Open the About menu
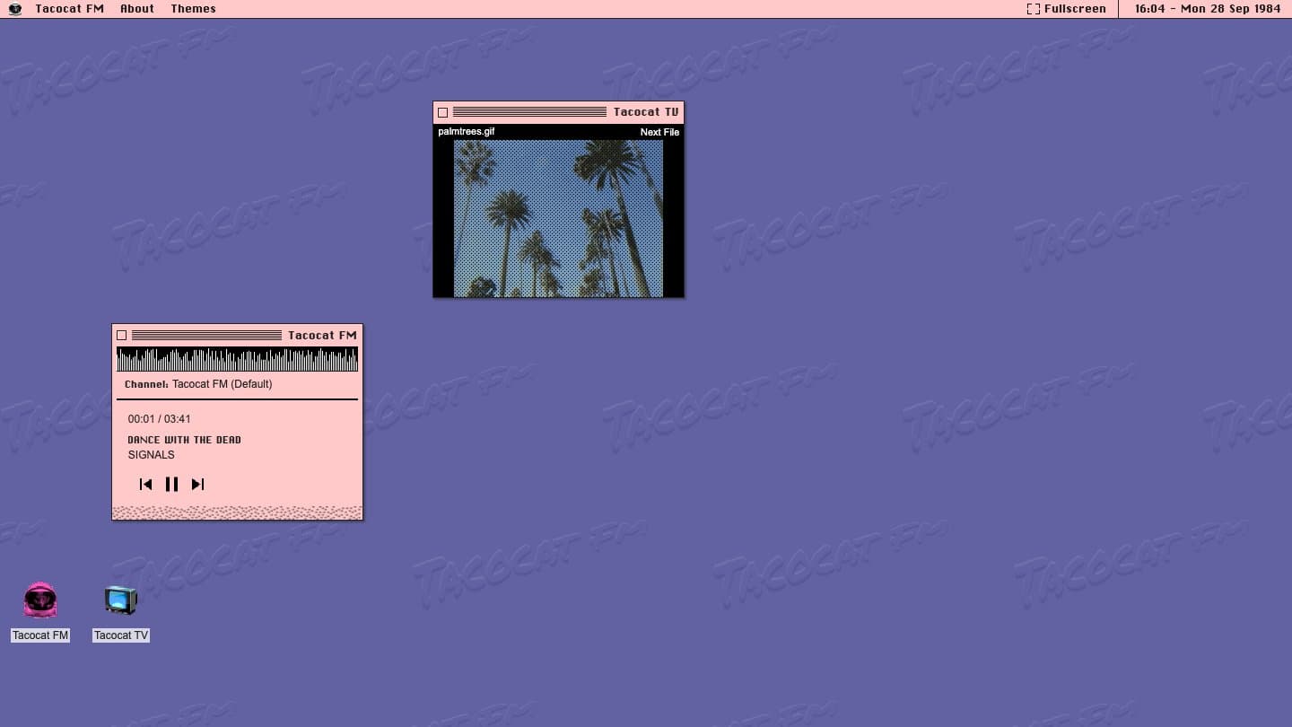 (137, 9)
